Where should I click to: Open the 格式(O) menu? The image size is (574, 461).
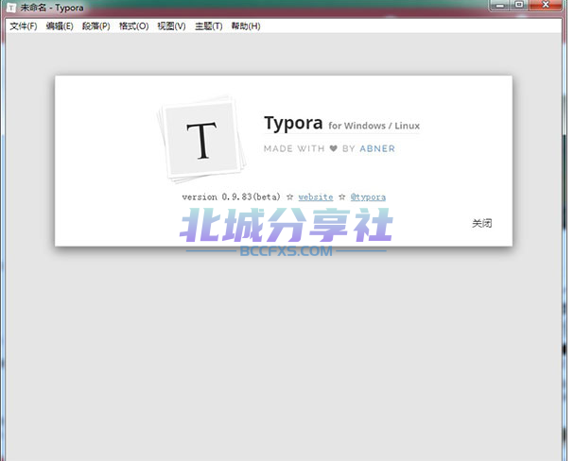coord(133,26)
